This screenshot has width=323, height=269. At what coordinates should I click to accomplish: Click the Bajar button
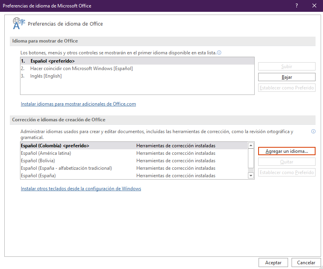tap(286, 77)
